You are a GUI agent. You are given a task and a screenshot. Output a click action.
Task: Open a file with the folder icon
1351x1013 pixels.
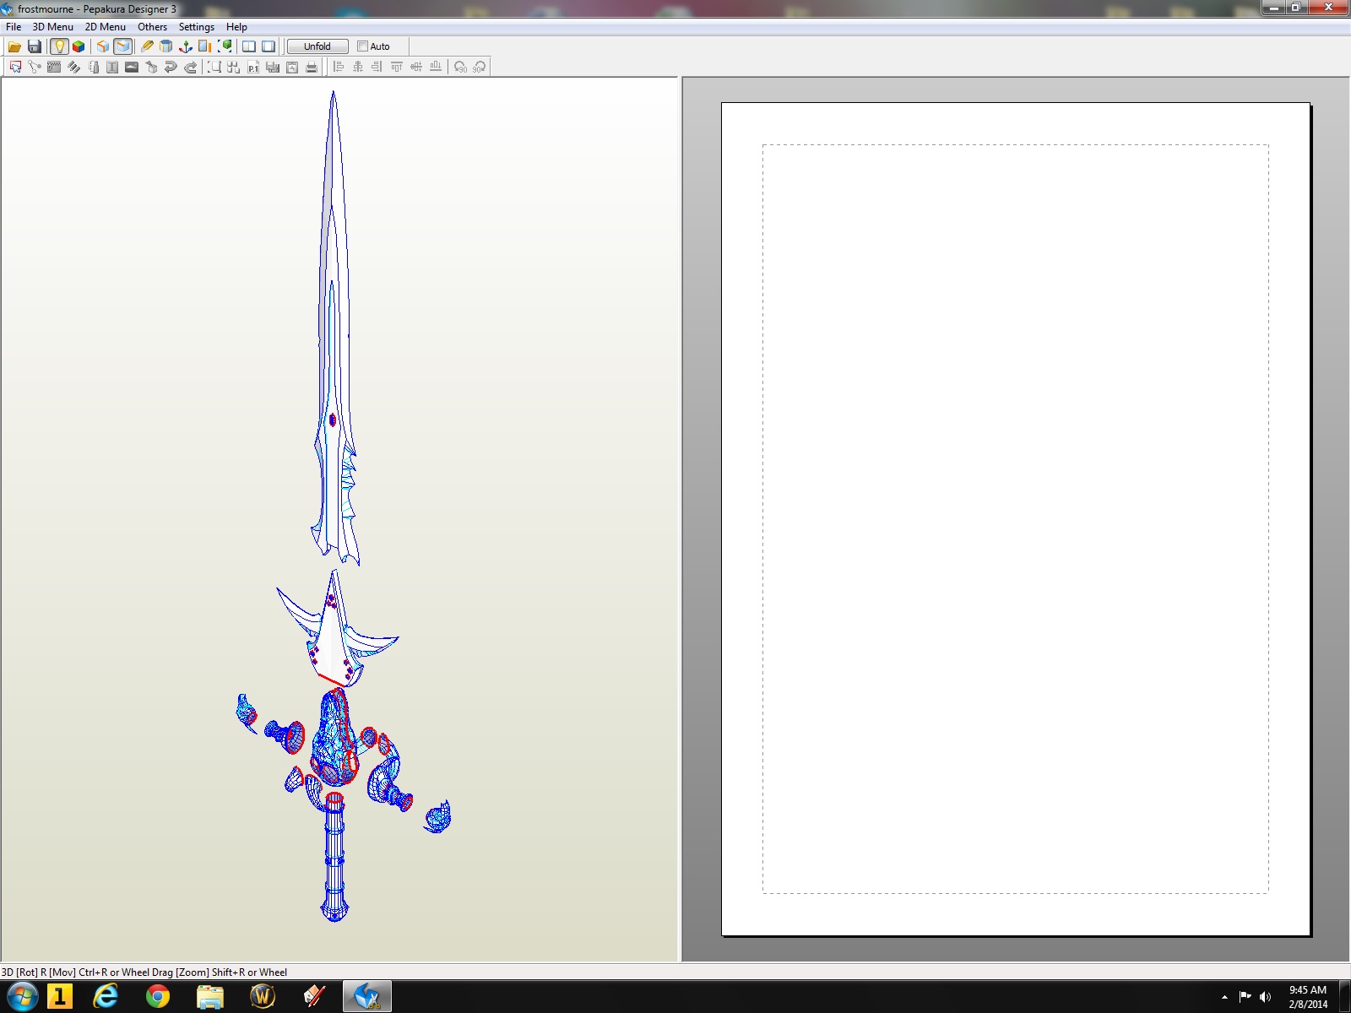pyautogui.click(x=14, y=46)
